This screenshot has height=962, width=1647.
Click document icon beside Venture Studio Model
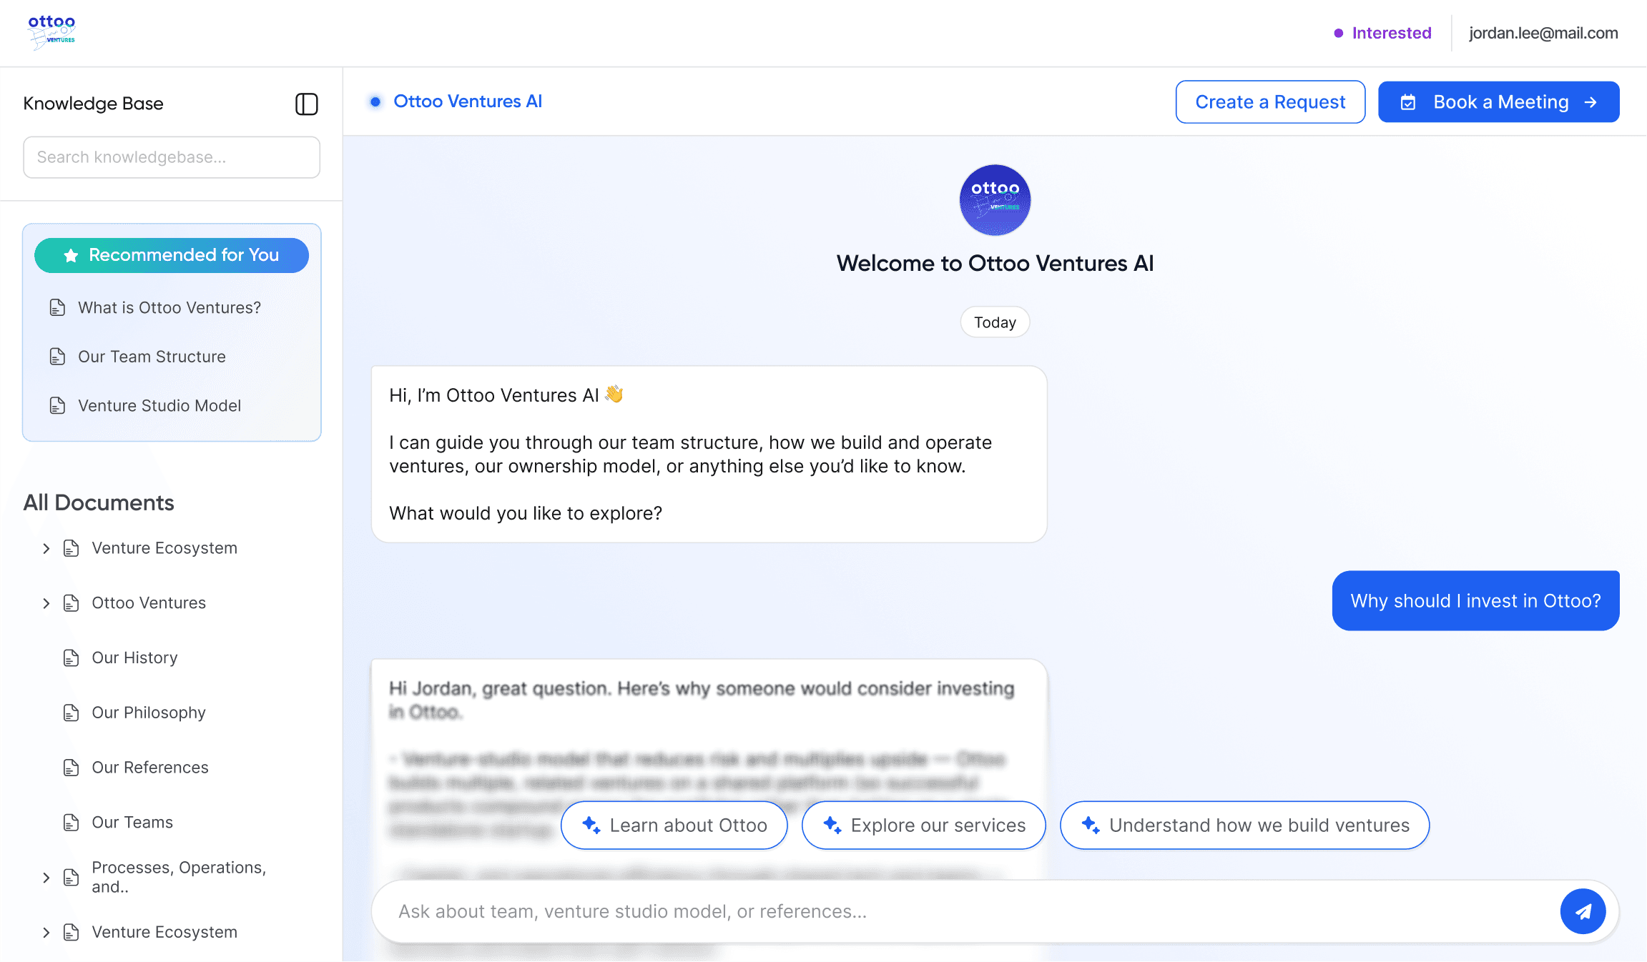pyautogui.click(x=57, y=405)
